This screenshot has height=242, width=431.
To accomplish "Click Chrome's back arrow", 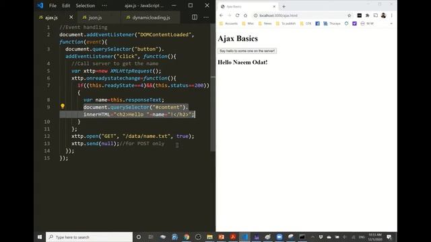I will pos(222,15).
